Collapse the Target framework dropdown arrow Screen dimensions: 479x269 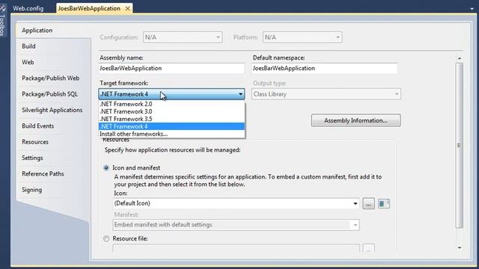tap(240, 94)
